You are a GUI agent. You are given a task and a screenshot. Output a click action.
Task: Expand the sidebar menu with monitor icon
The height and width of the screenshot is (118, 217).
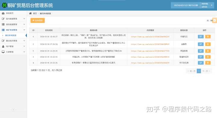pos(13,52)
